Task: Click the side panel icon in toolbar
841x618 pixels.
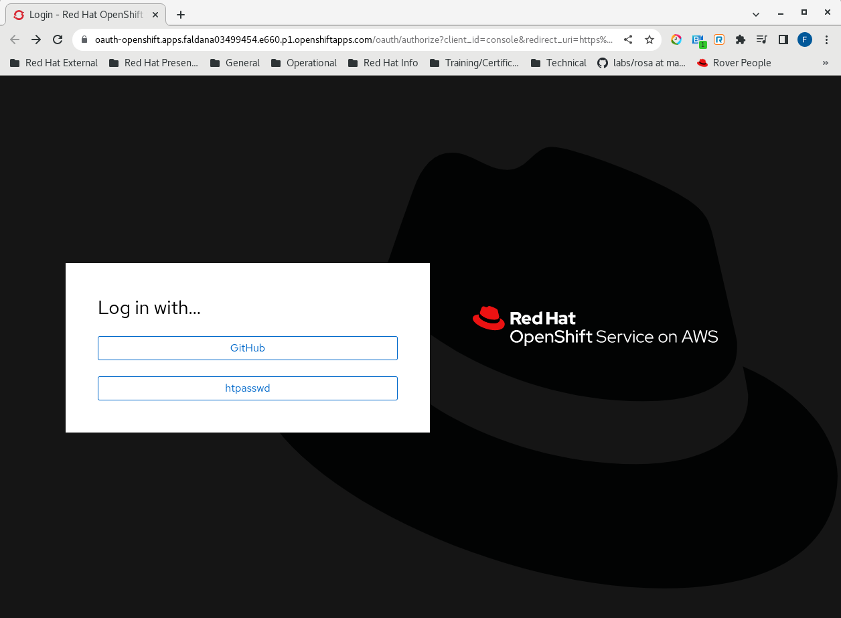Action: coord(783,40)
